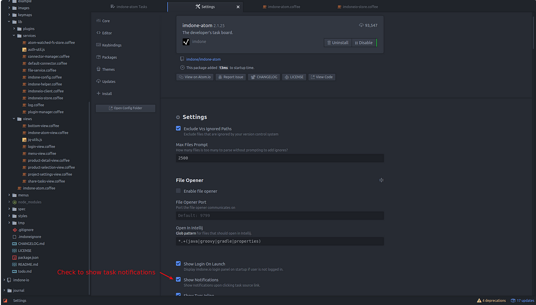Open the imdone/imdone-atom repository link
The height and width of the screenshot is (305, 536).
(x=203, y=59)
